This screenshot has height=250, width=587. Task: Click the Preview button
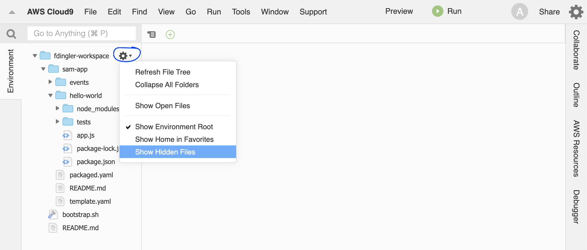pos(399,11)
